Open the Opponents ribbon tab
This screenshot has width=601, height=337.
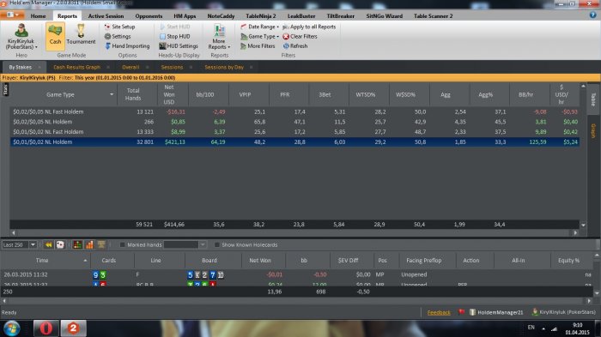(x=149, y=16)
